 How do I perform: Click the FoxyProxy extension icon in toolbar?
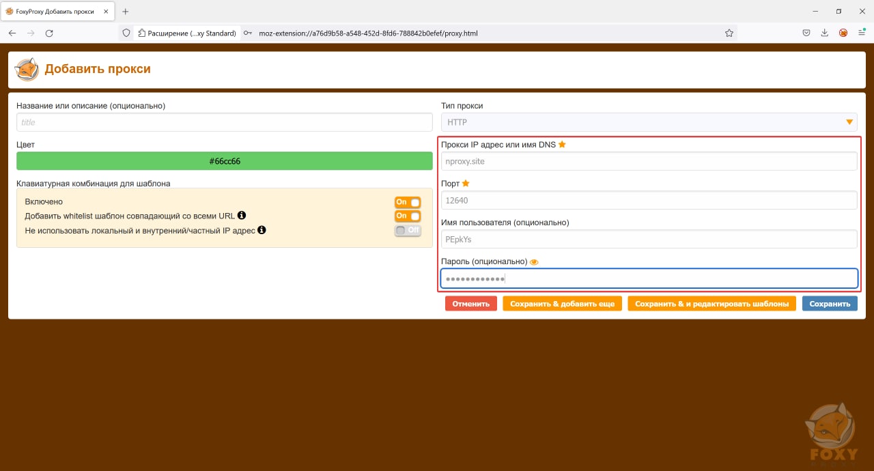843,33
